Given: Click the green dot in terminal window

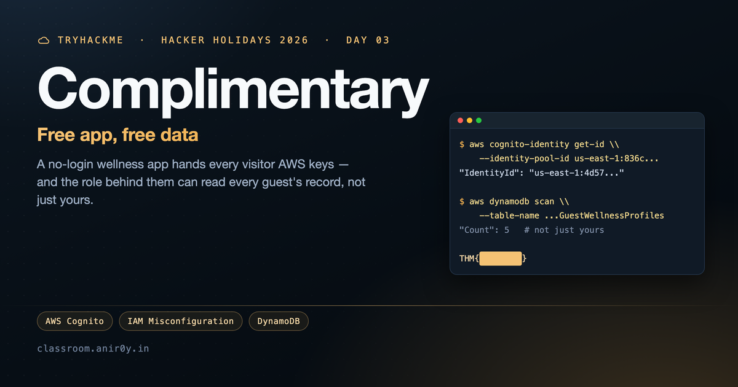Looking at the screenshot, I should (478, 120).
